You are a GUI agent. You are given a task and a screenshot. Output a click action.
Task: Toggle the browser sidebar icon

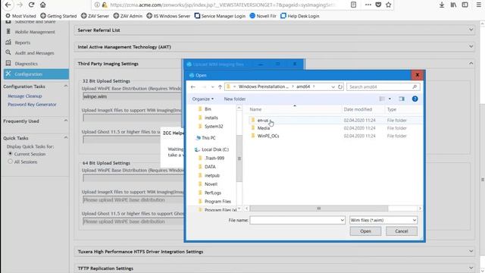tap(465, 5)
